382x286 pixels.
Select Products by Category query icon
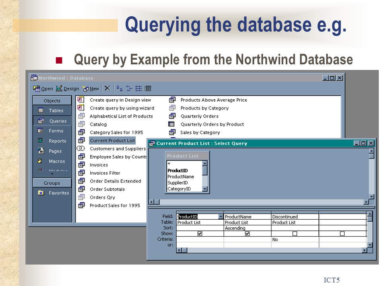pyautogui.click(x=172, y=108)
